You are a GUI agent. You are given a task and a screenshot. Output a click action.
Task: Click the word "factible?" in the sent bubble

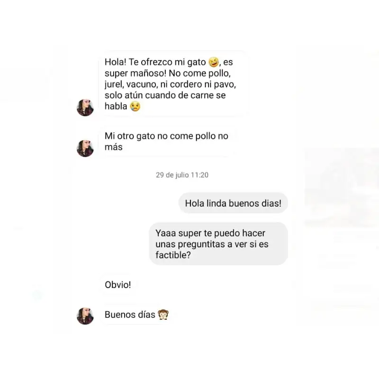tap(173, 255)
